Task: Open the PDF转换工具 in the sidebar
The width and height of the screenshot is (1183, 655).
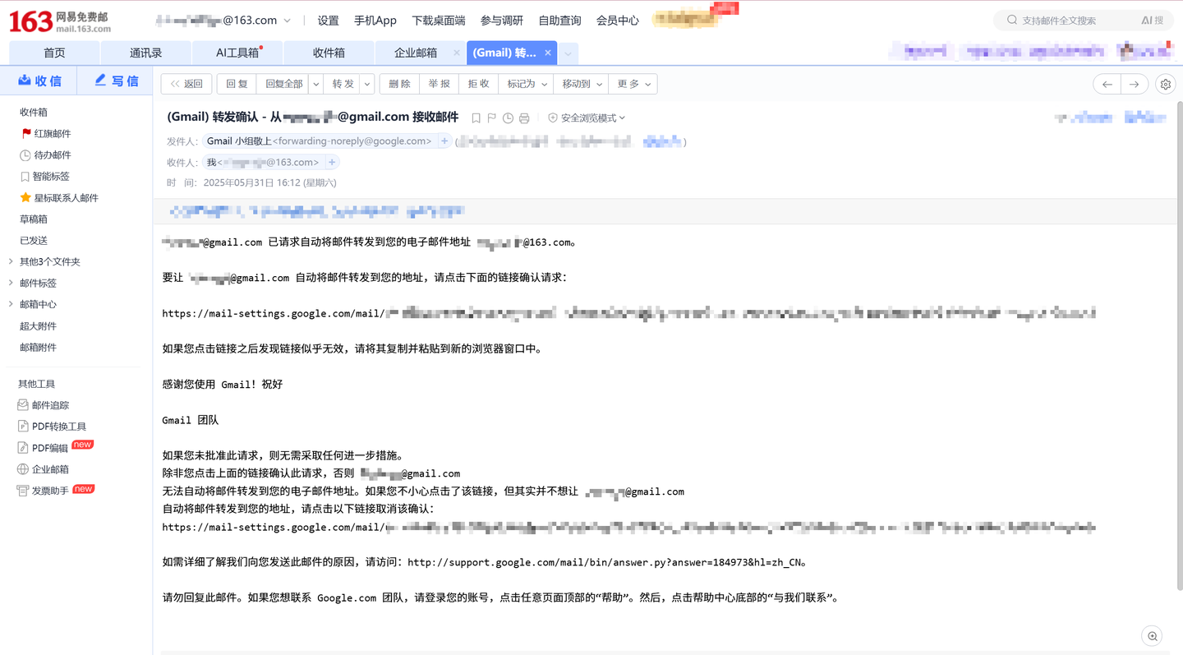Action: click(52, 427)
